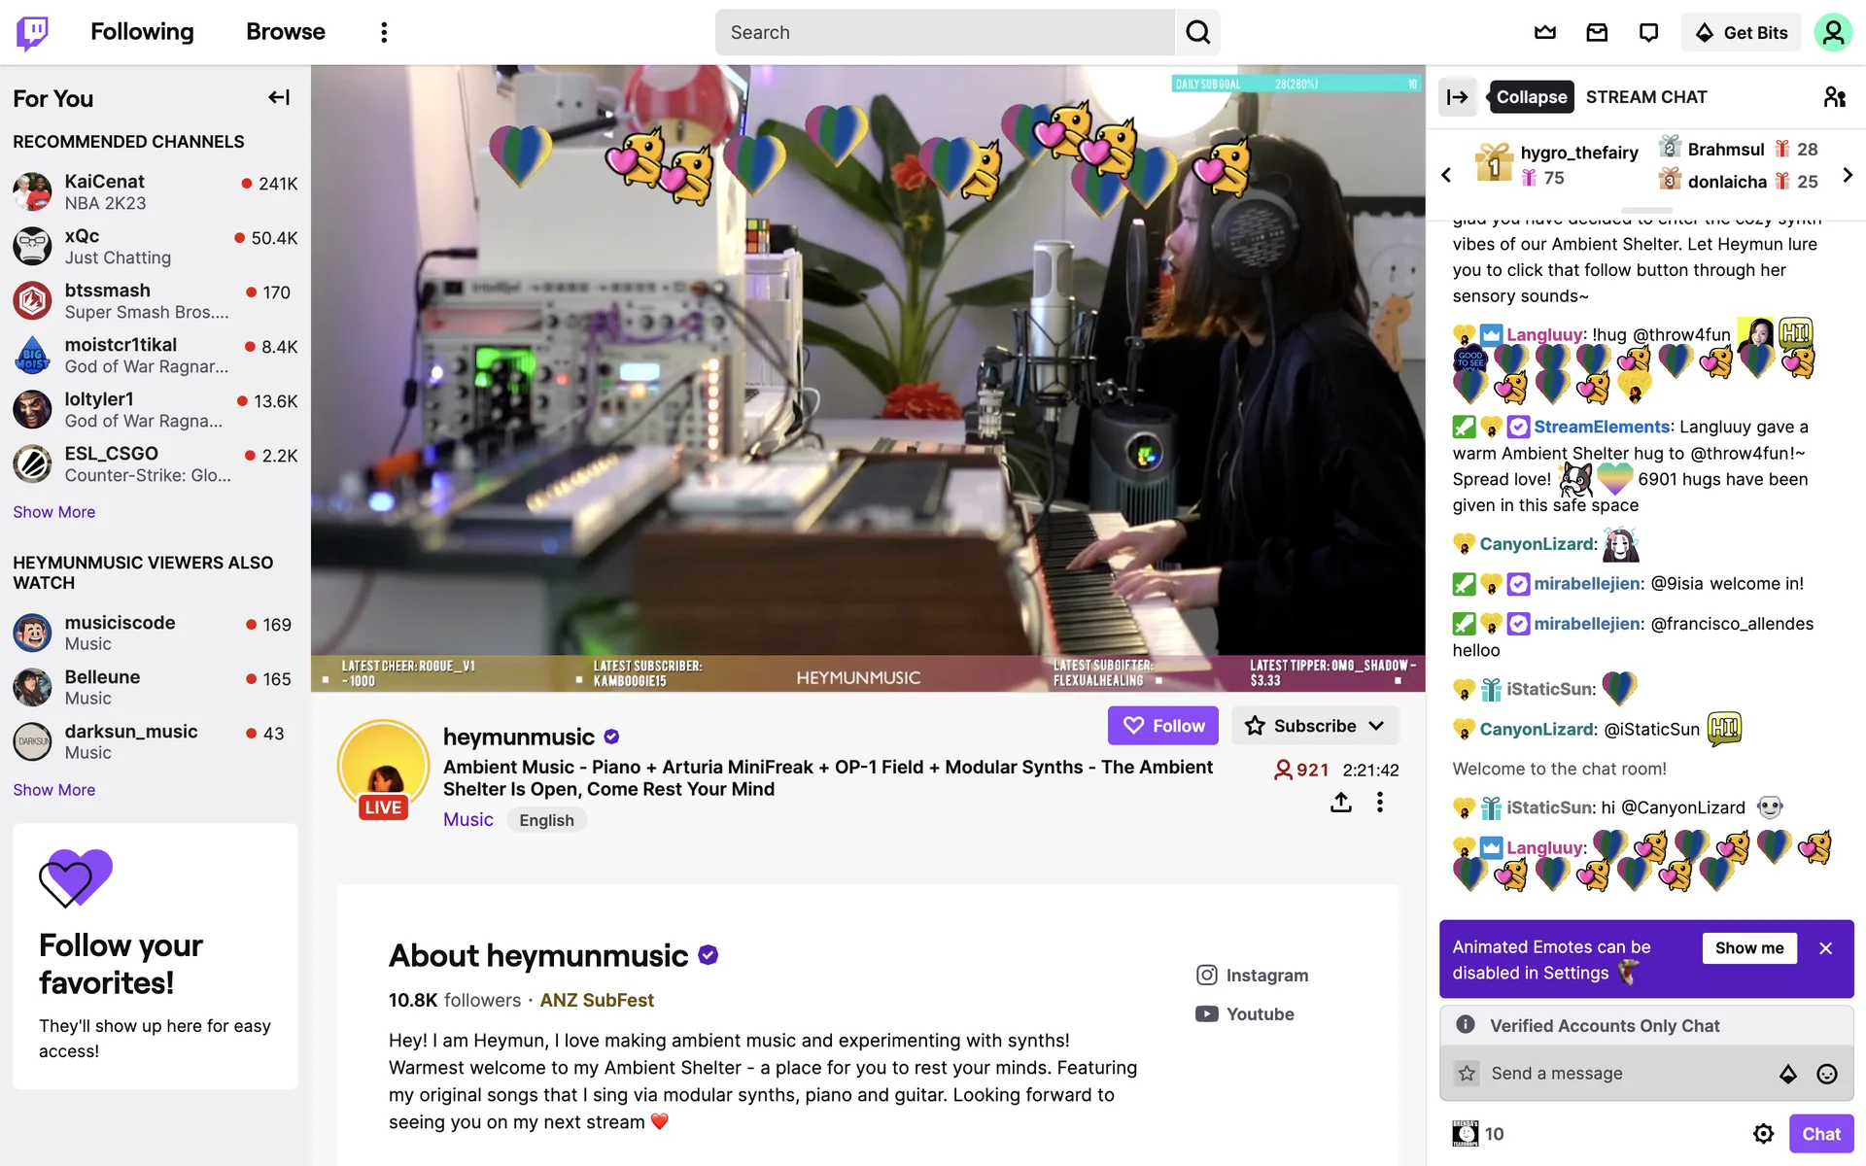Open Prime Loot crown icon
This screenshot has height=1166, width=1866.
tap(1545, 32)
